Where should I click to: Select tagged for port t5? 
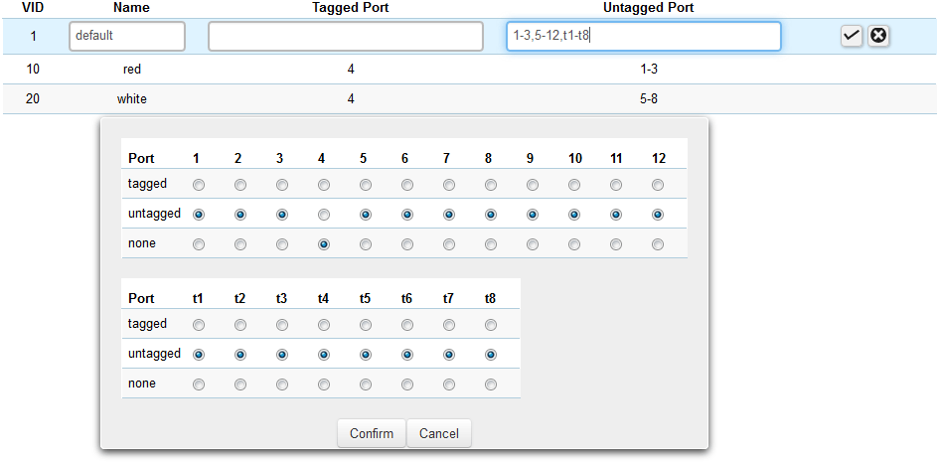pos(366,325)
